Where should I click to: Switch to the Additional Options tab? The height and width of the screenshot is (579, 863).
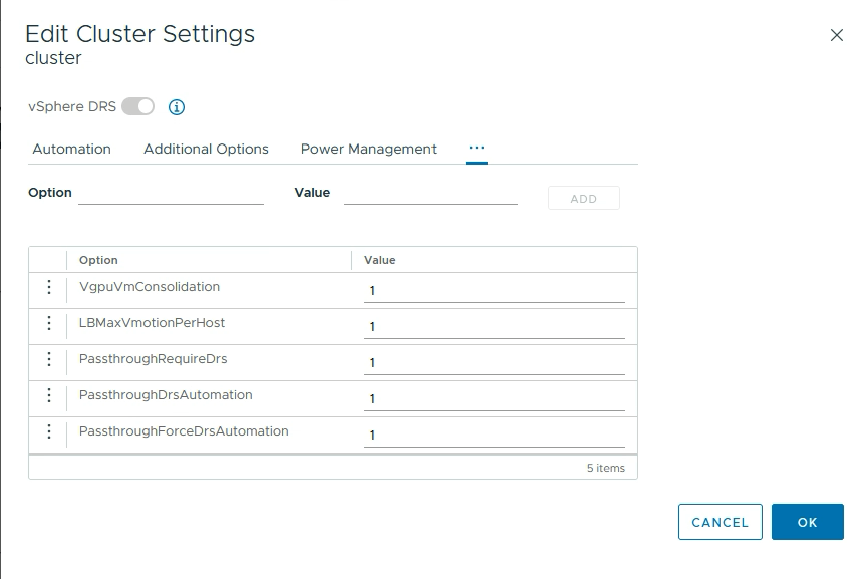coord(206,149)
